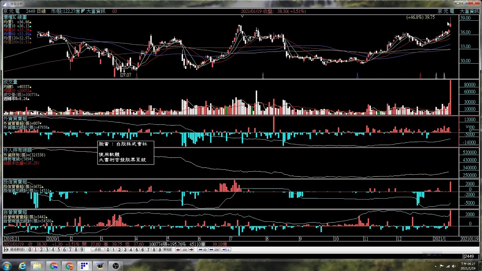Image resolution: width=482 pixels, height=271 pixels.
Task: Click the red right arrow scroll button
Action: 191,250
